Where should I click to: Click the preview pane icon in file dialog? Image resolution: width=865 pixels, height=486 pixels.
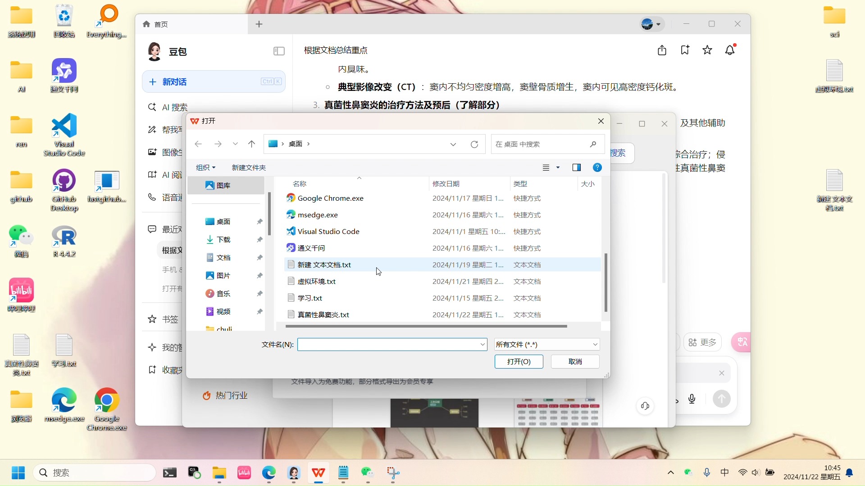point(577,167)
